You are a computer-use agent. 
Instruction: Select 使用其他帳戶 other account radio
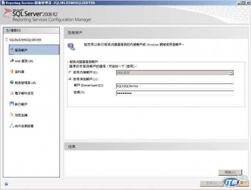70,79
